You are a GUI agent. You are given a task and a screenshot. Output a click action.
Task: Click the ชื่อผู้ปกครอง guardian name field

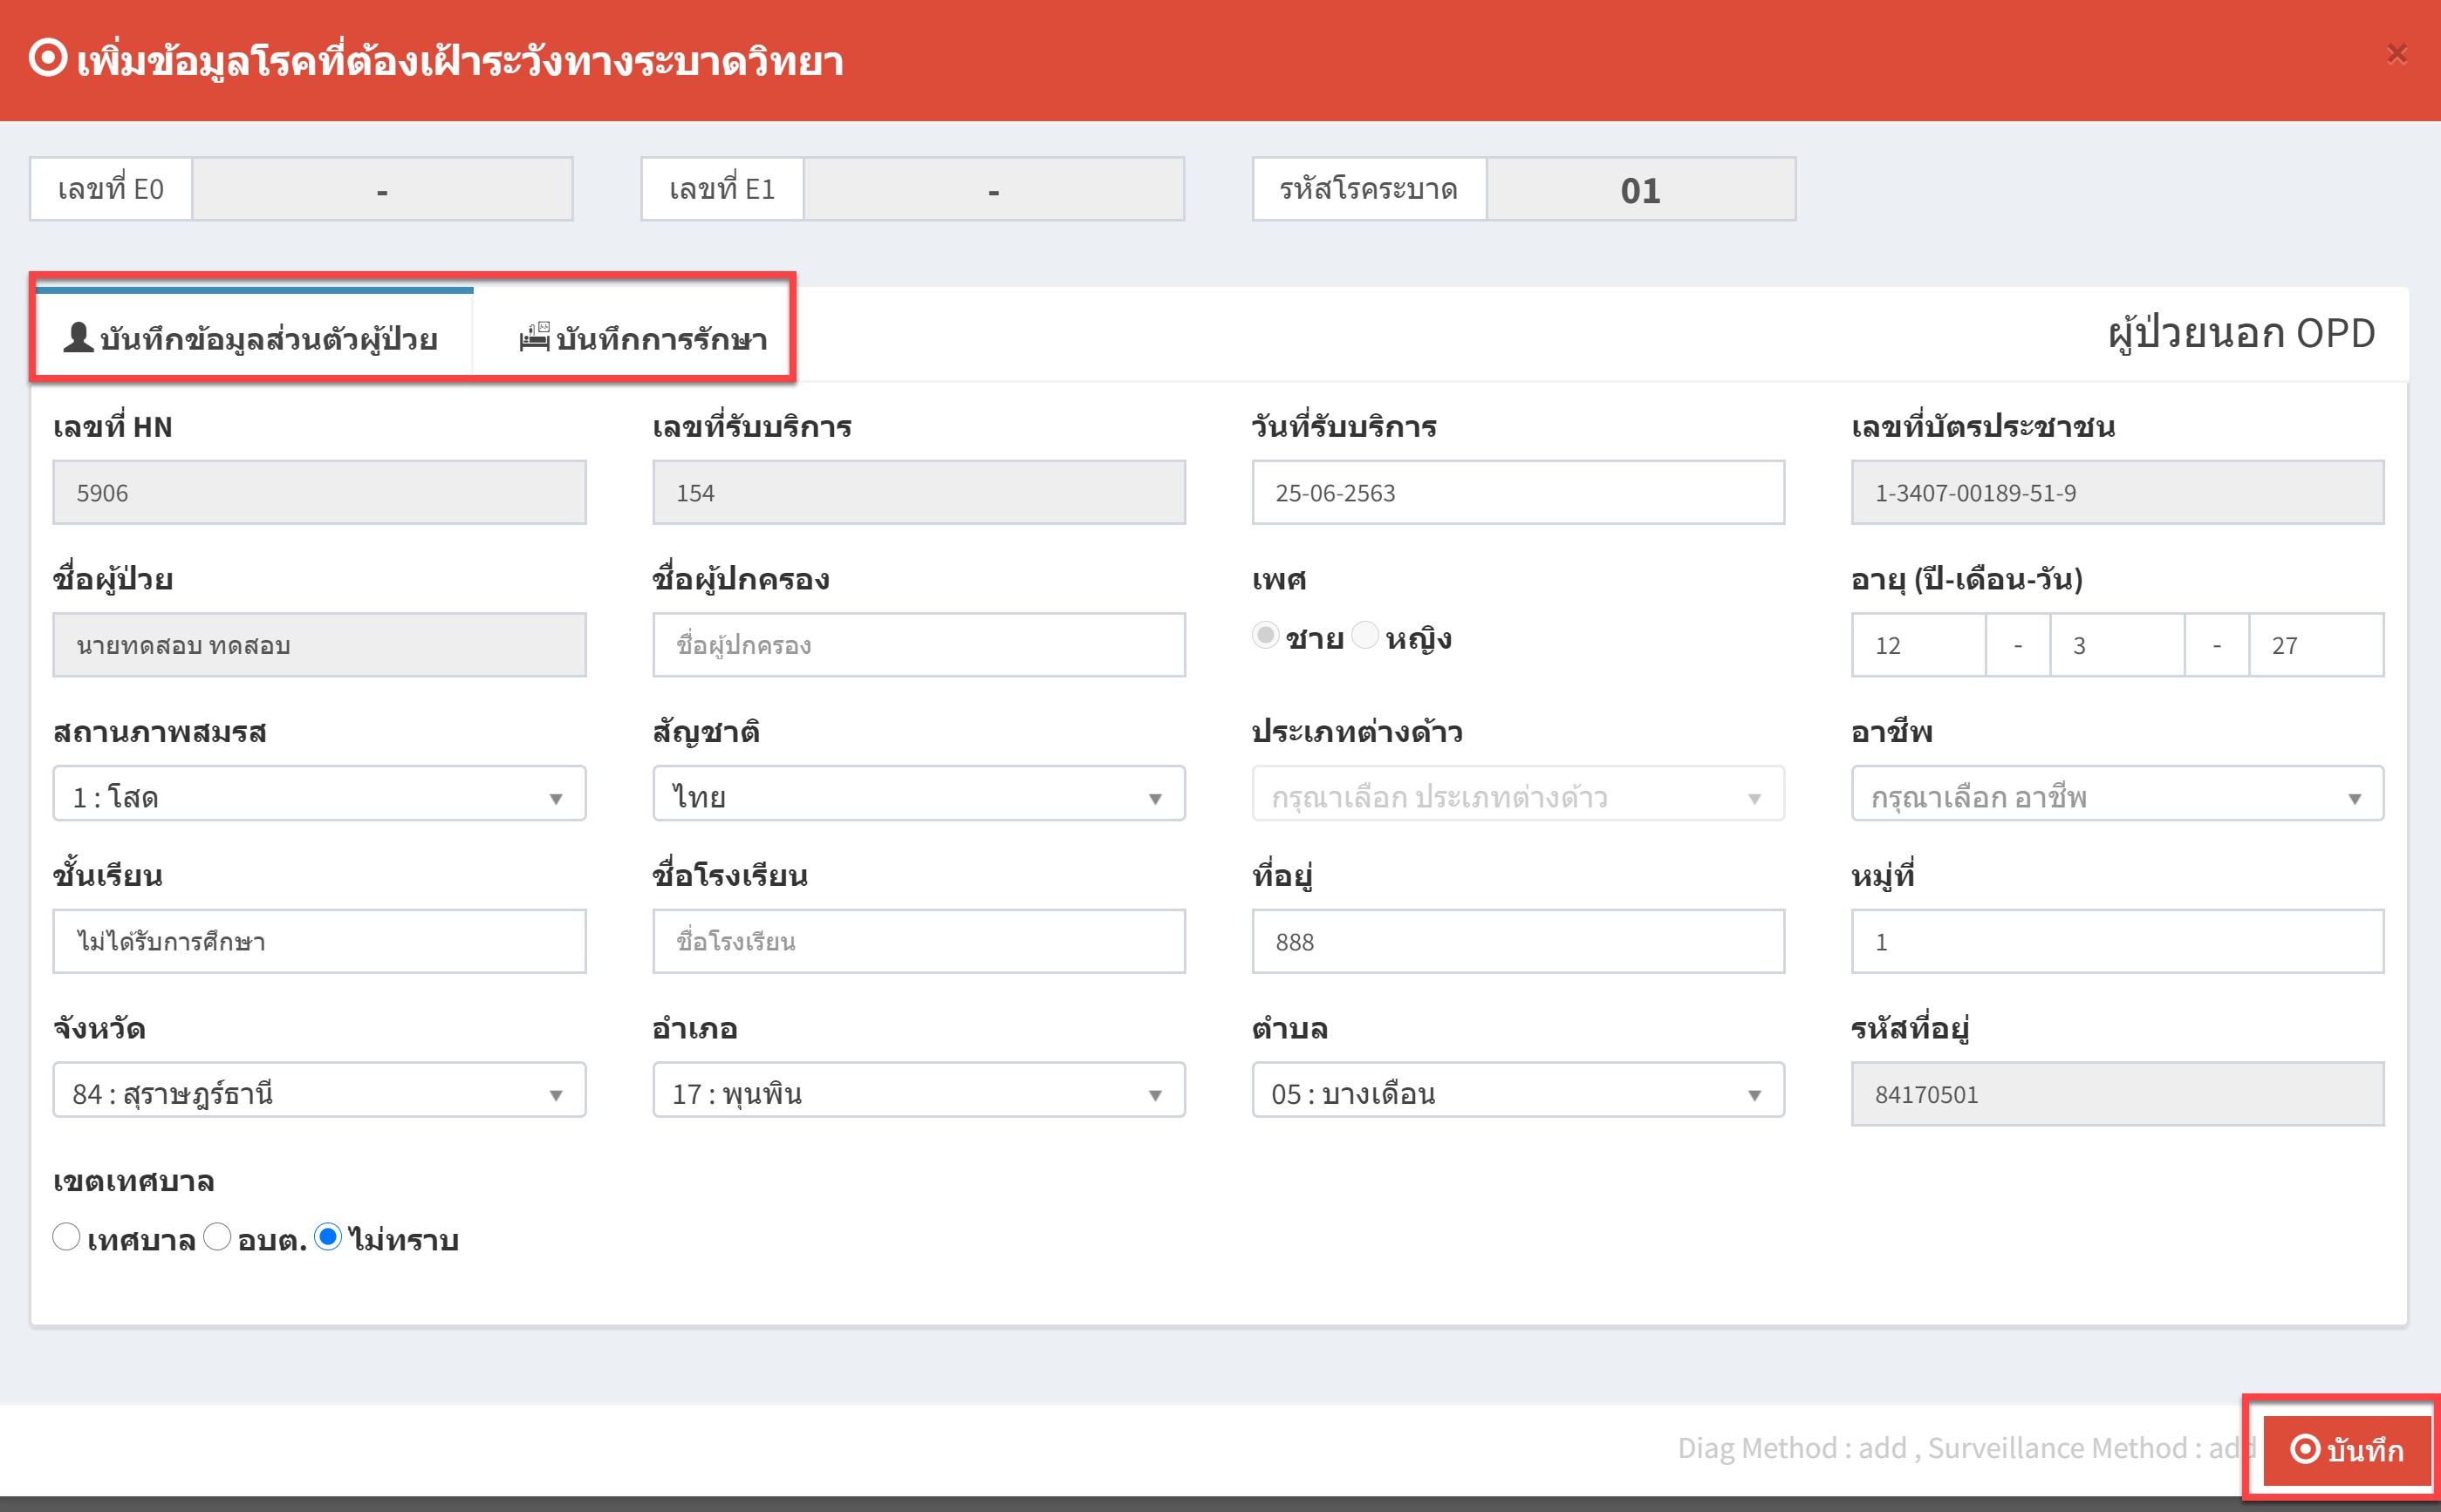click(919, 645)
